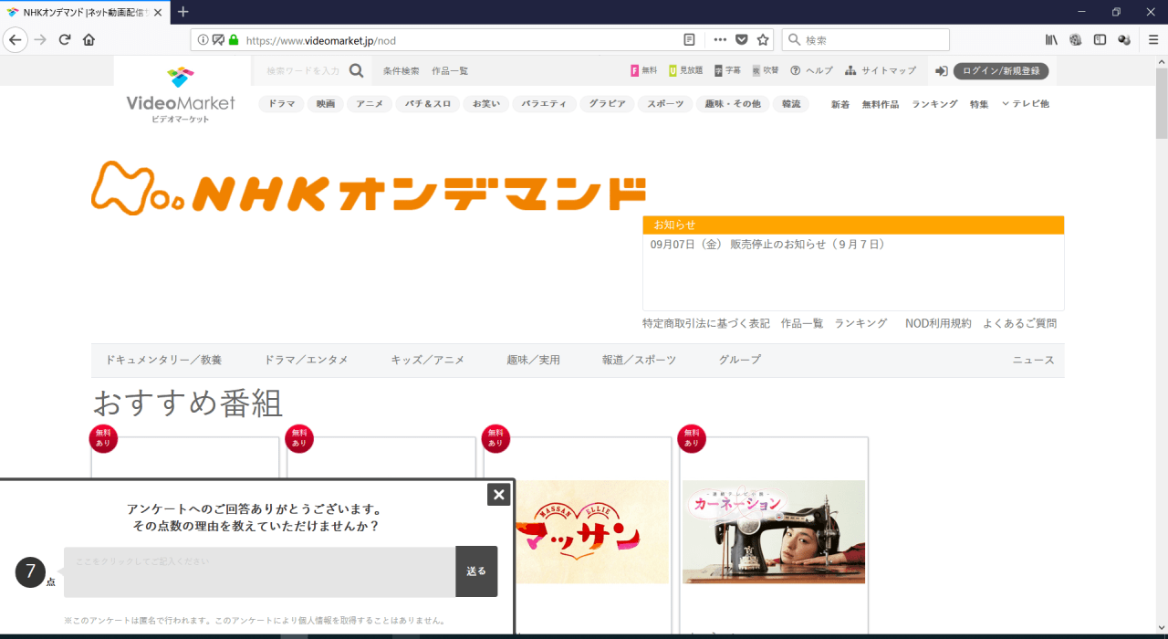Focus the browser 検索 search box

pyautogui.click(x=865, y=40)
